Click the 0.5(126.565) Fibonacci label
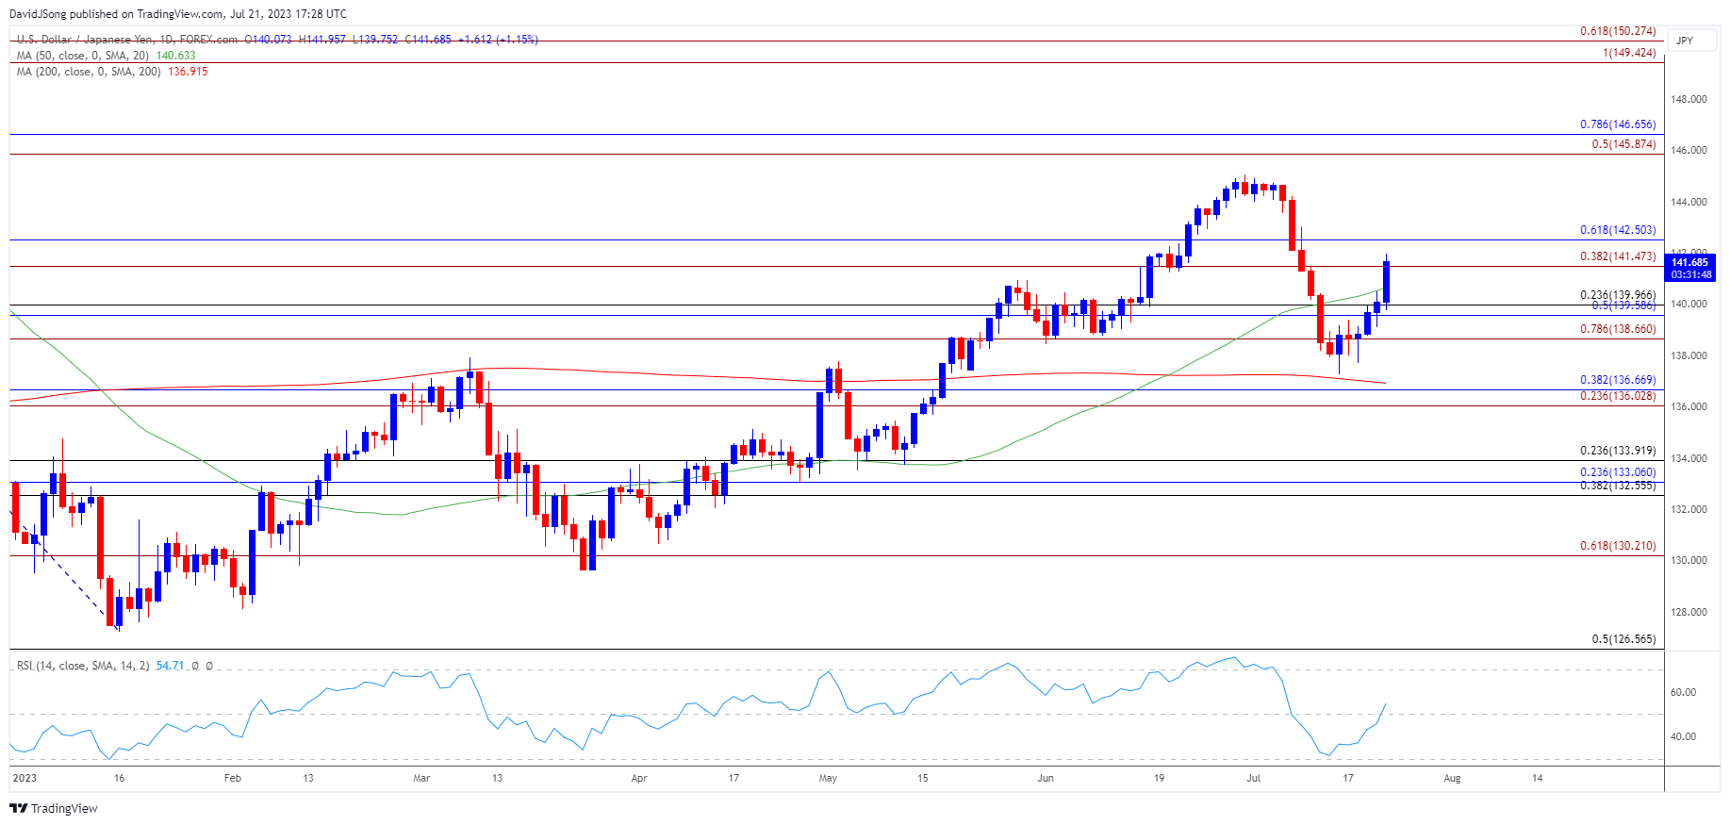The width and height of the screenshot is (1730, 825). (1623, 639)
